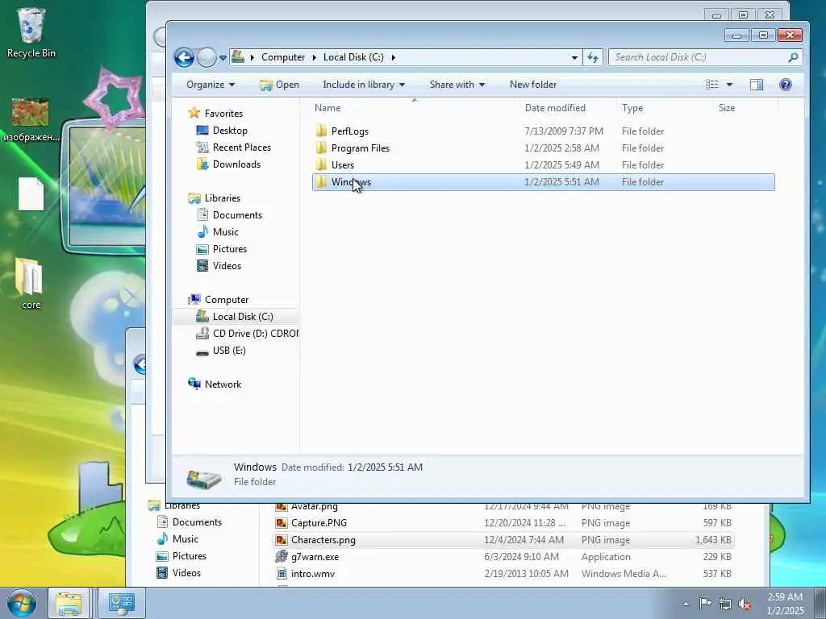Open view options dropdown arrow
Image resolution: width=826 pixels, height=619 pixels.
[x=729, y=85]
